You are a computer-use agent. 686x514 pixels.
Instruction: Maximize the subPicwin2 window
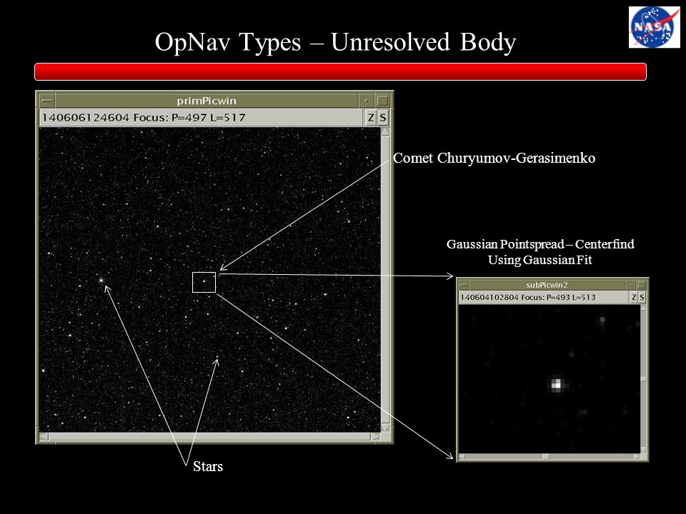642,285
